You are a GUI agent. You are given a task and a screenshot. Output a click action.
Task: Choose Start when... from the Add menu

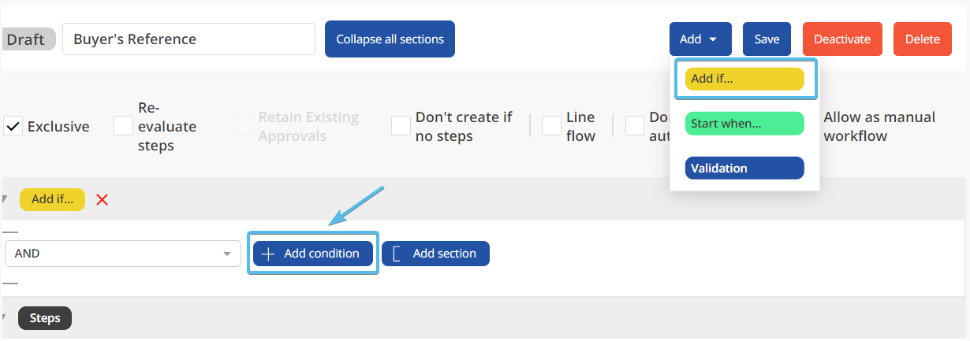tap(744, 124)
